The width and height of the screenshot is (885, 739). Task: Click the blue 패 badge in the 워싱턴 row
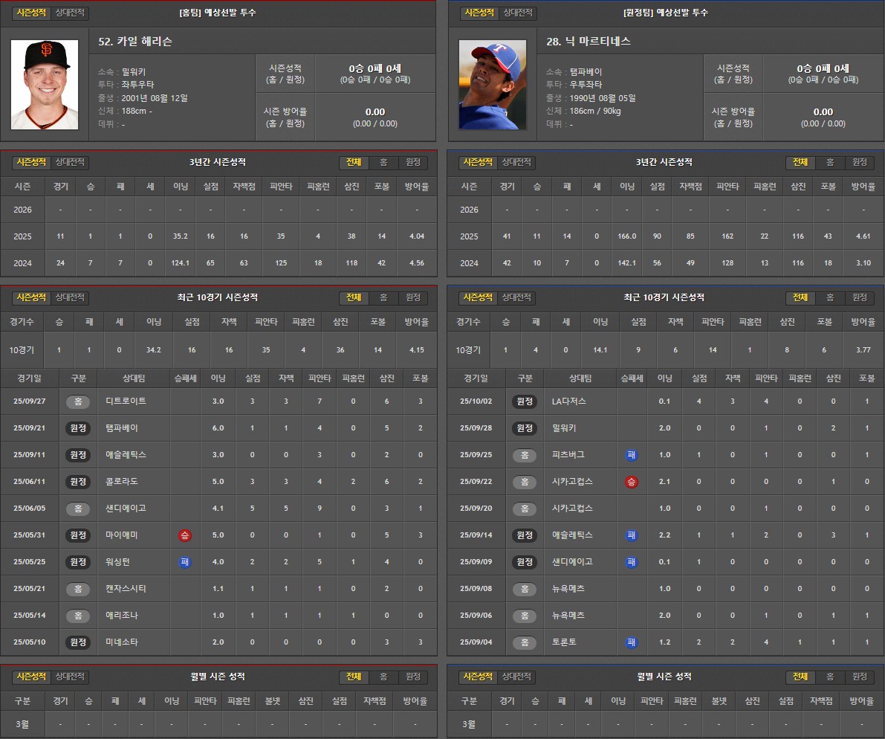pos(184,561)
